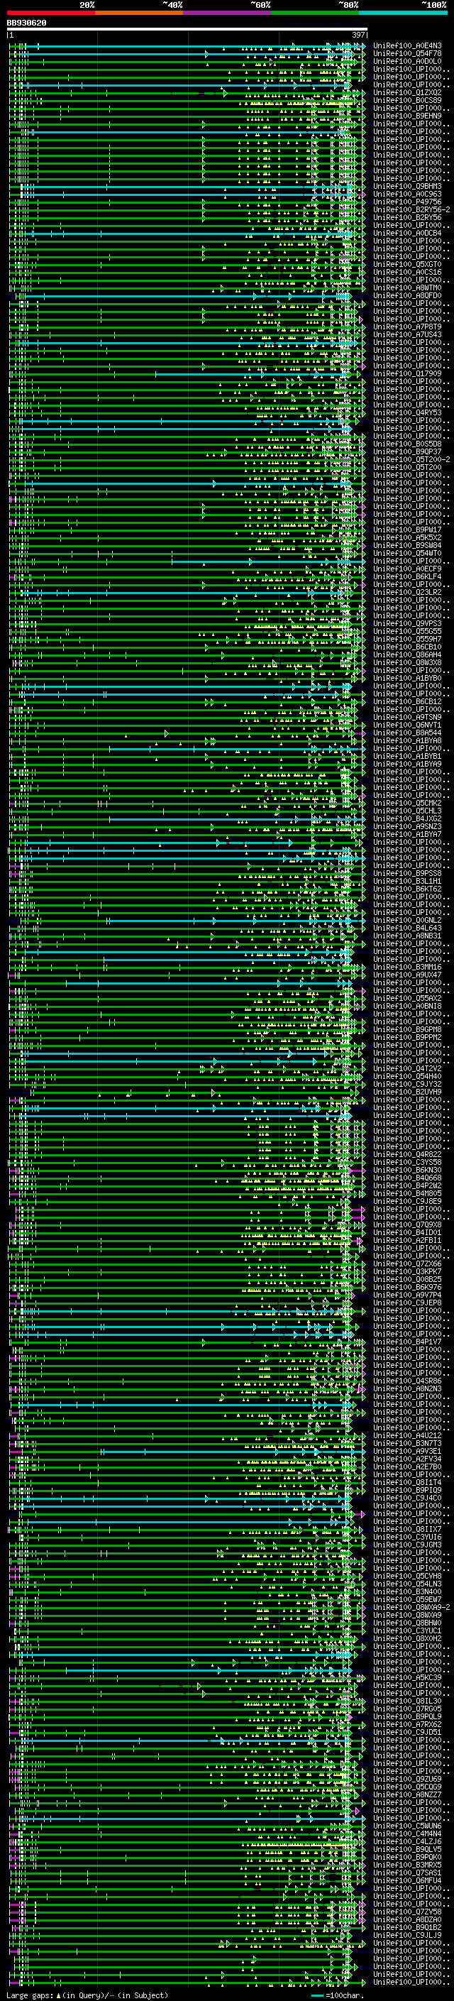Click the cyan ~100% identity legend bar
The image size is (454, 2001).
click(x=403, y=13)
